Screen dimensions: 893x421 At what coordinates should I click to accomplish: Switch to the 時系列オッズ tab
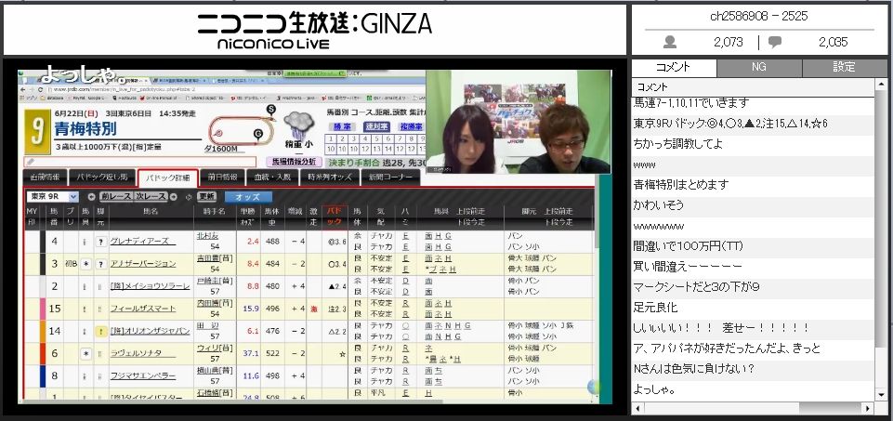330,178
